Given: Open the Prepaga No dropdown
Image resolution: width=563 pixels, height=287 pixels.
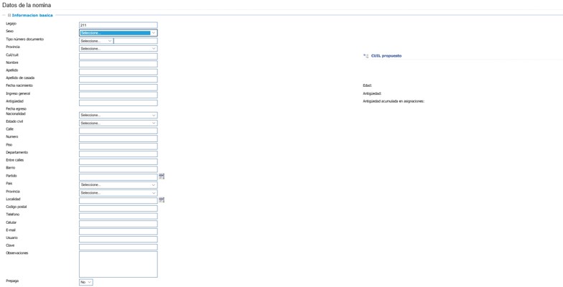Looking at the screenshot, I should click(x=85, y=282).
